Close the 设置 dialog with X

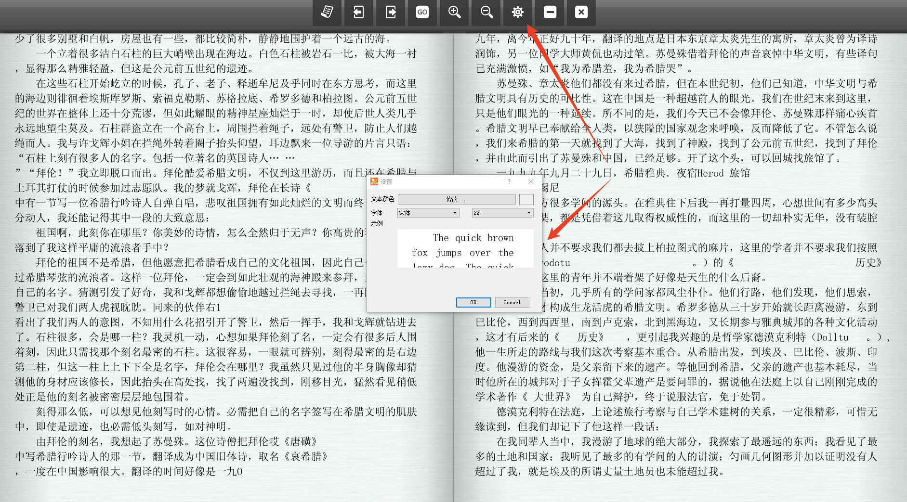(x=531, y=181)
